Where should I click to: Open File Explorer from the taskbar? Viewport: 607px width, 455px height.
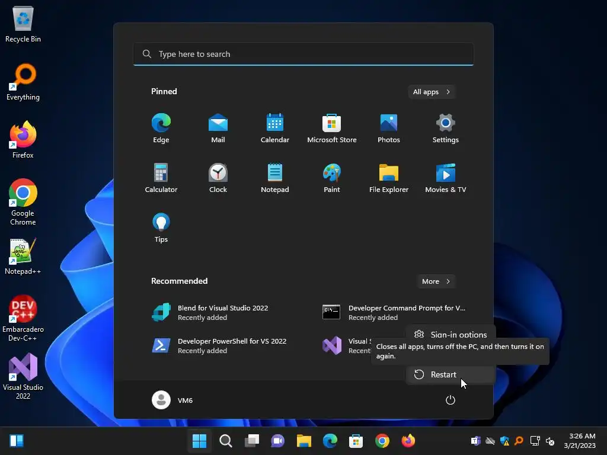304,441
